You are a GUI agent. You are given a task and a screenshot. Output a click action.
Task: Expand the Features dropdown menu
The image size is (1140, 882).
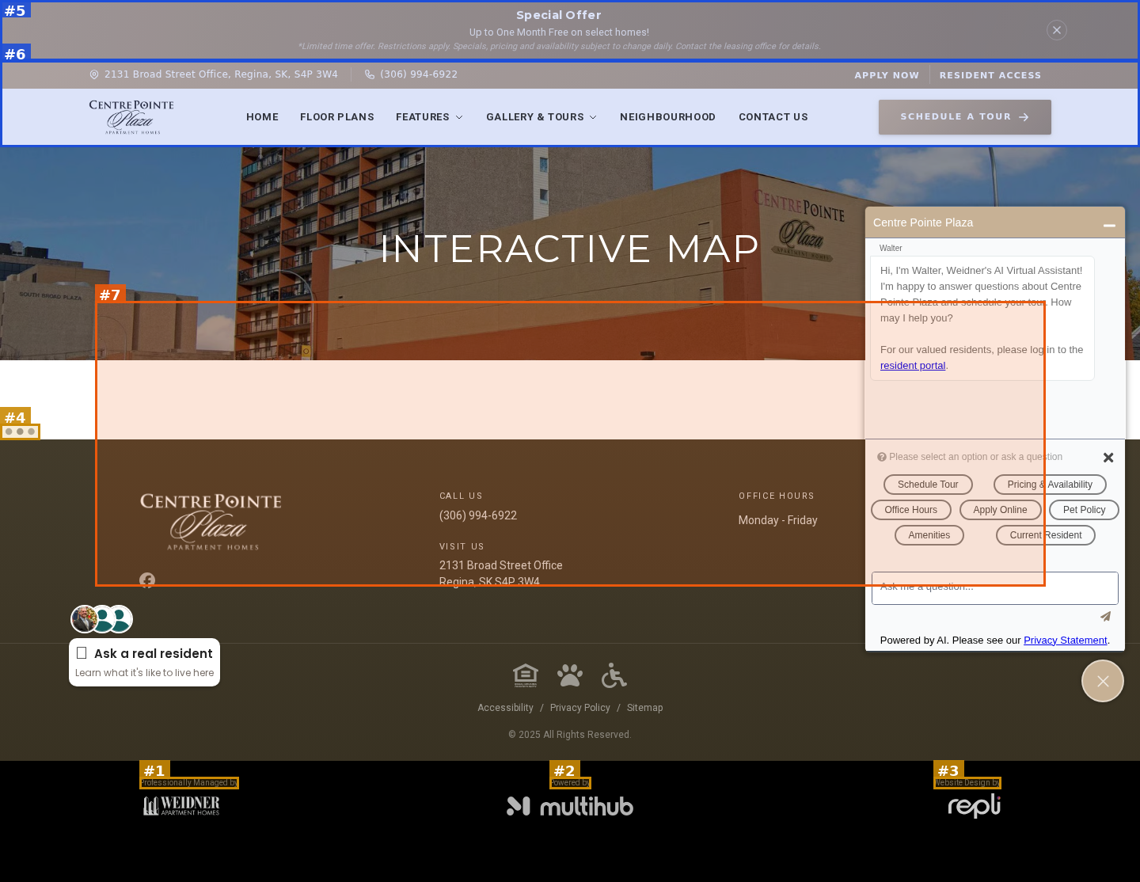(429, 117)
